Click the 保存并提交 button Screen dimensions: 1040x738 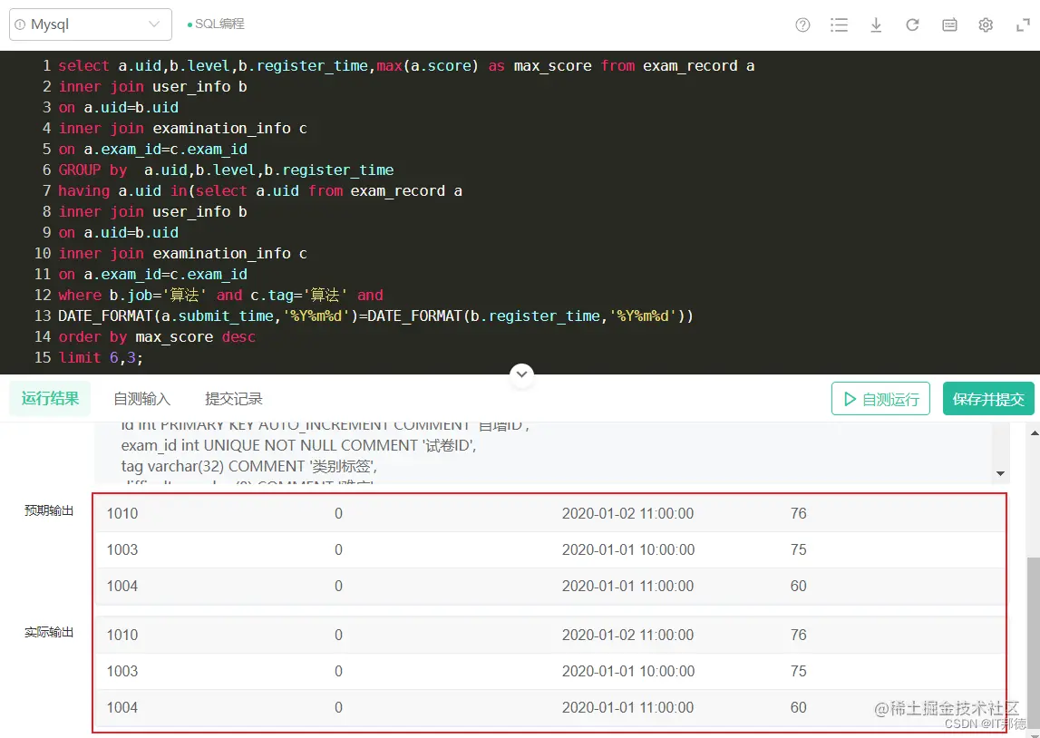point(988,399)
